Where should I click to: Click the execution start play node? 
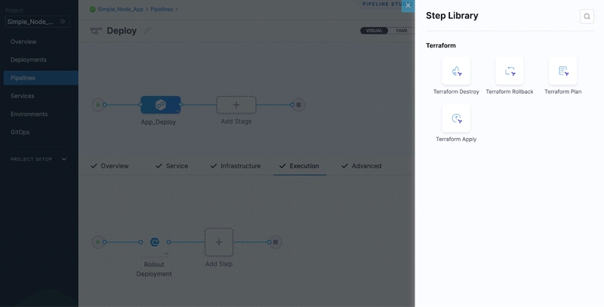(98, 242)
